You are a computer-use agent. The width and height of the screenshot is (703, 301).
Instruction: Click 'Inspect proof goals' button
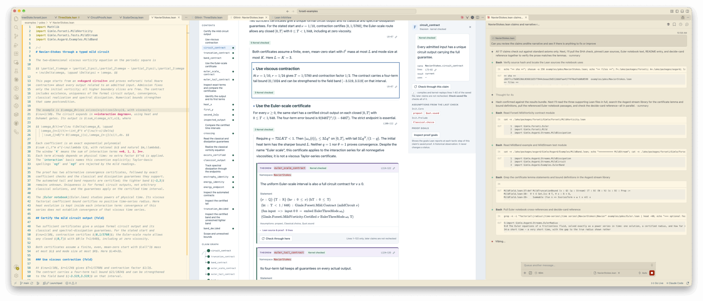pyautogui.click(x=426, y=135)
